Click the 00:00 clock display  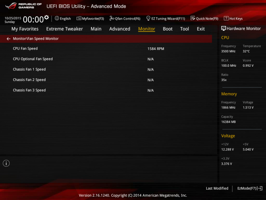tap(33, 19)
